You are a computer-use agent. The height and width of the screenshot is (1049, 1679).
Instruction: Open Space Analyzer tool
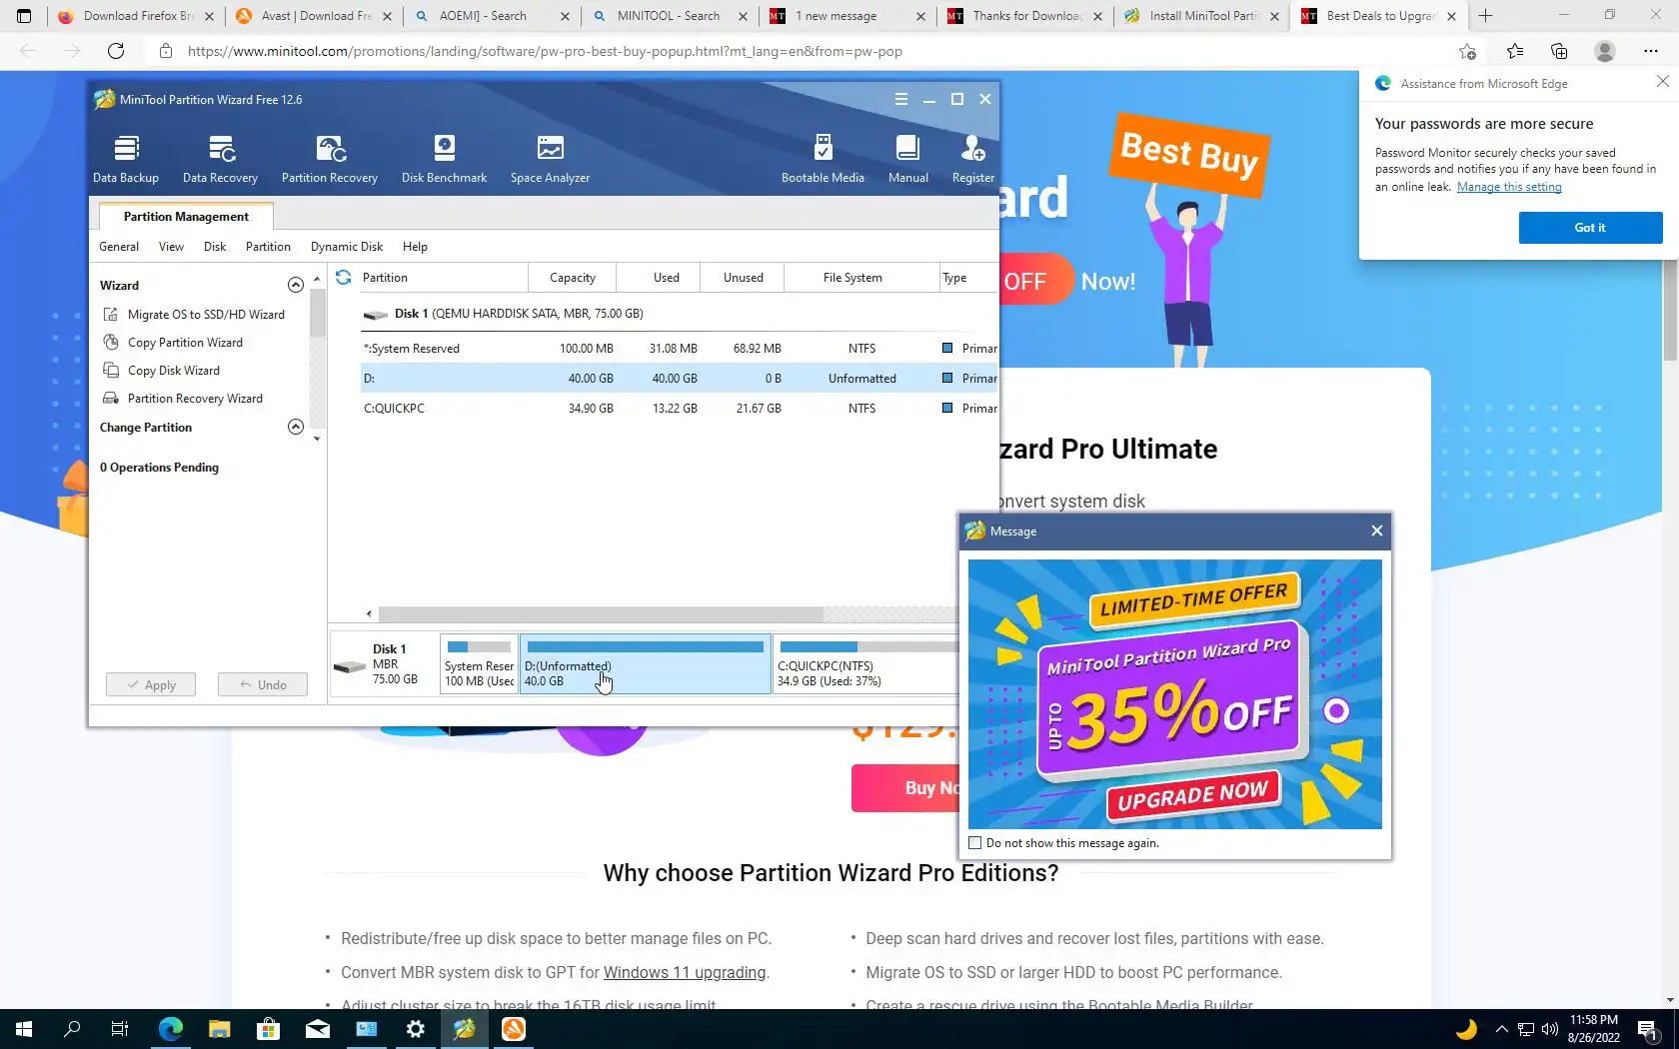pyautogui.click(x=550, y=158)
